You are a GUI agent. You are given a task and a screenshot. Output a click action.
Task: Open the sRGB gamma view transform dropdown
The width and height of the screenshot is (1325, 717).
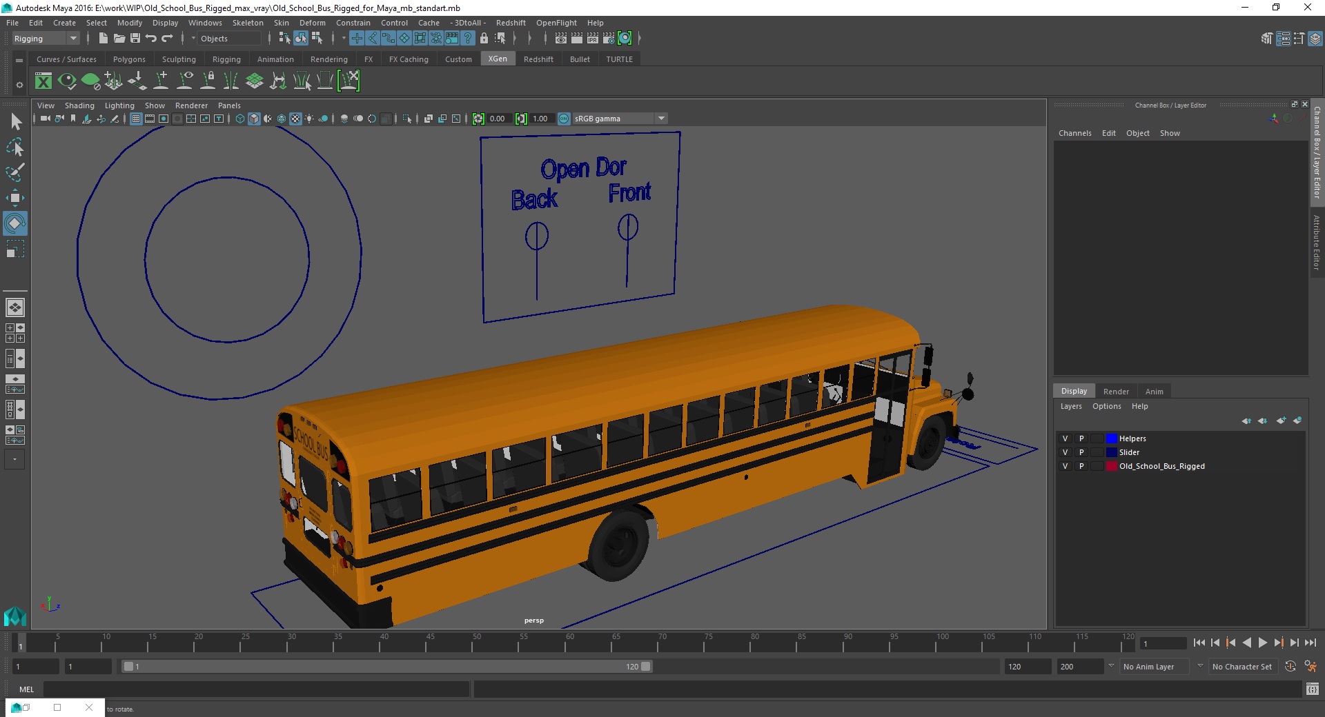(x=619, y=119)
